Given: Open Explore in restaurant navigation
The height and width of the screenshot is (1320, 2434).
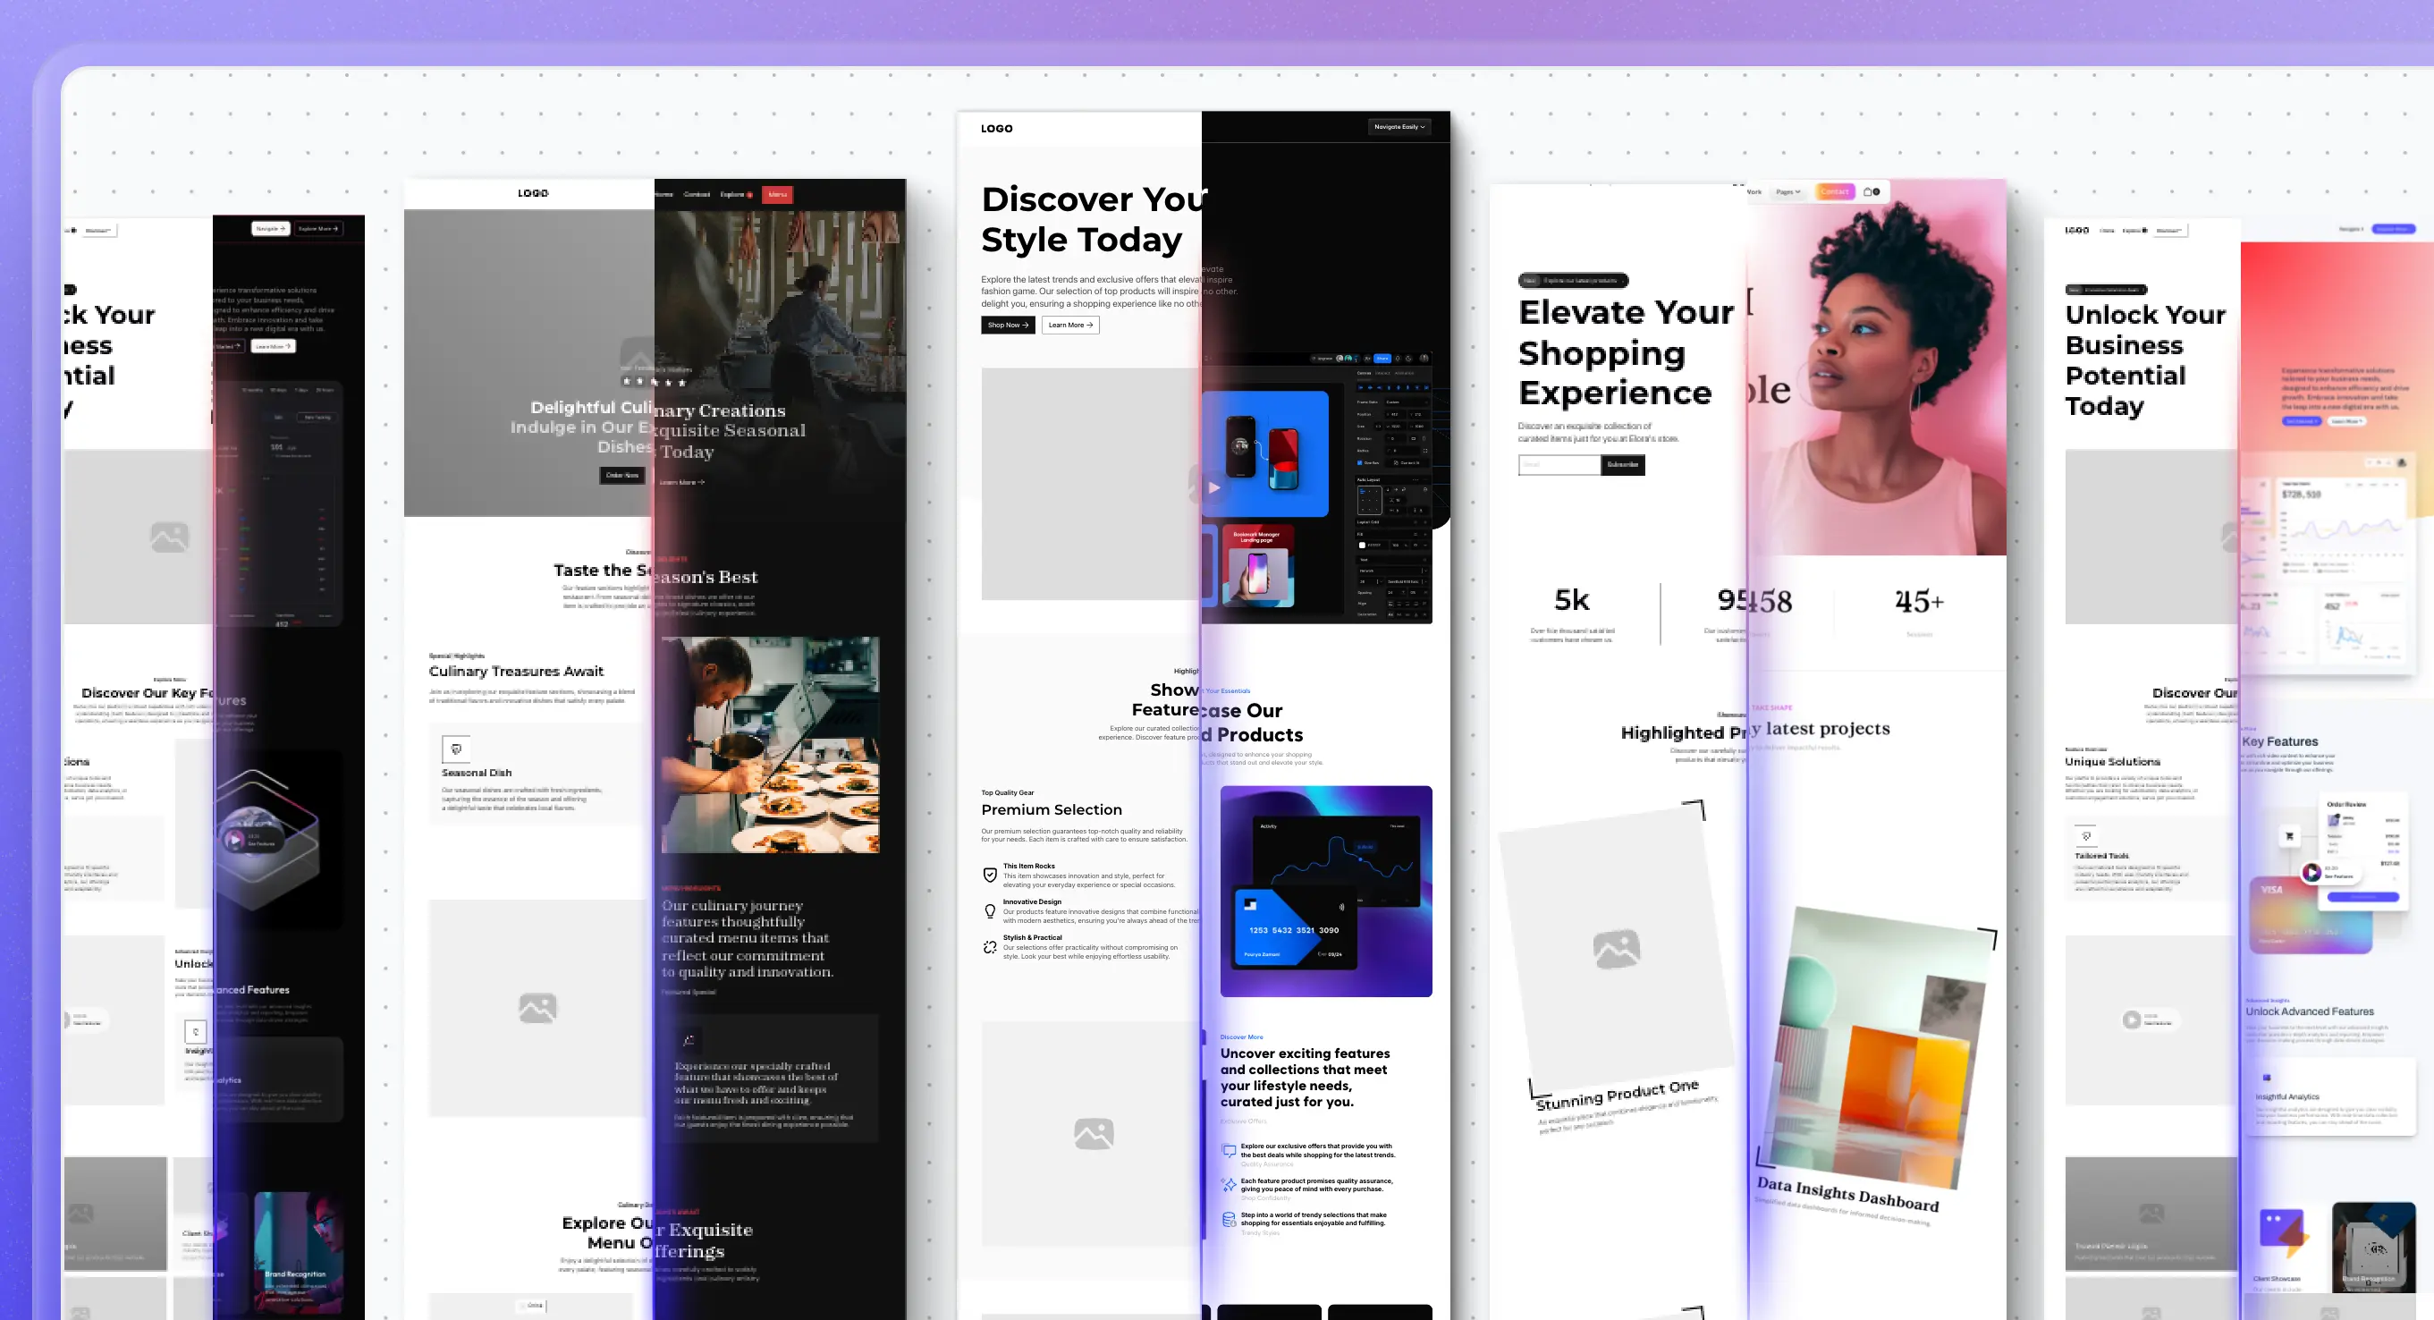Looking at the screenshot, I should point(735,195).
